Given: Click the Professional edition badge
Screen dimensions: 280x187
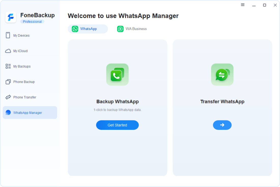Looking at the screenshot, I should pyautogui.click(x=32, y=22).
